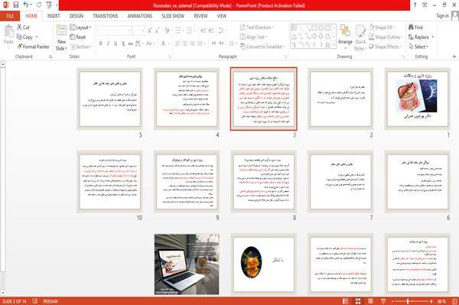Toggle Italic formatting button

(108, 44)
